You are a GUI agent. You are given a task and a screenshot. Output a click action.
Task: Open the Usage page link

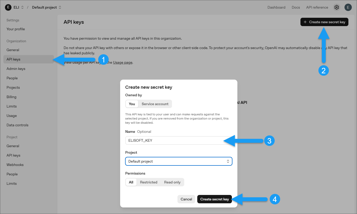click(x=122, y=62)
